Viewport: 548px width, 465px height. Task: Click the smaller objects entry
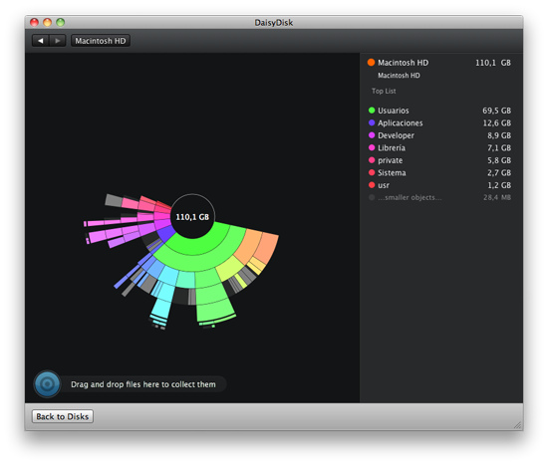pyautogui.click(x=439, y=197)
